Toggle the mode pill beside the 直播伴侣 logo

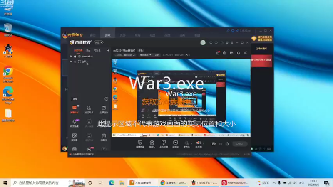[98, 43]
